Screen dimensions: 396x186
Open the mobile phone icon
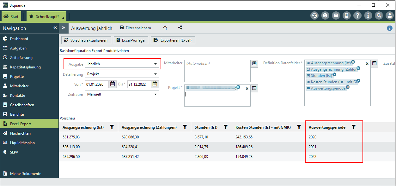coord(346,15)
